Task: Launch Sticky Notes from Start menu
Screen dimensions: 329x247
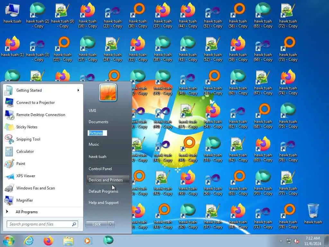Action: coord(43,127)
